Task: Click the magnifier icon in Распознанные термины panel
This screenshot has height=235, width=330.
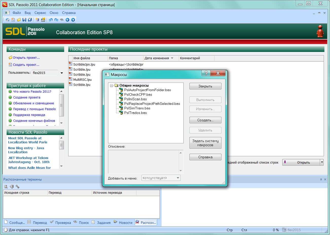Action: (6, 187)
